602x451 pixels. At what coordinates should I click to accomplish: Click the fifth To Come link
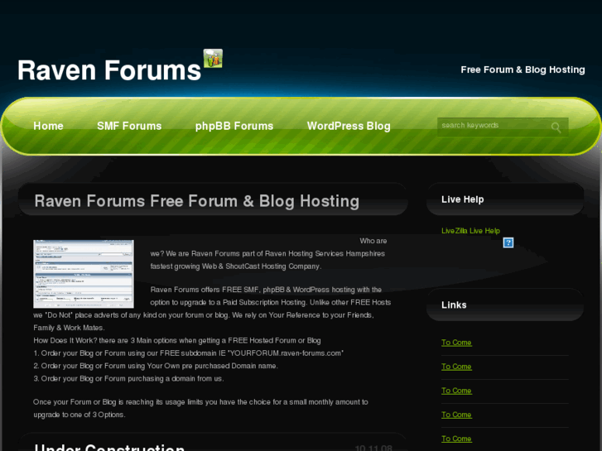[x=456, y=439]
